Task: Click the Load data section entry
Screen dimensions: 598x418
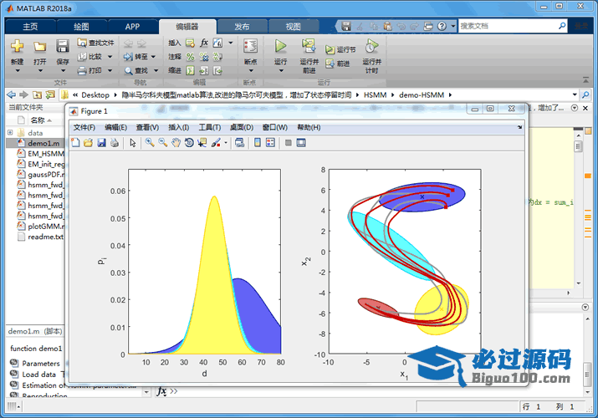Action: tap(39, 375)
